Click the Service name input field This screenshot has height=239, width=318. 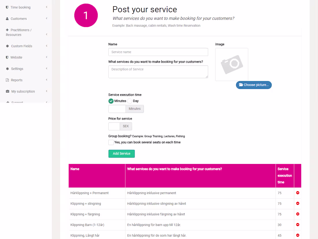tap(158, 52)
